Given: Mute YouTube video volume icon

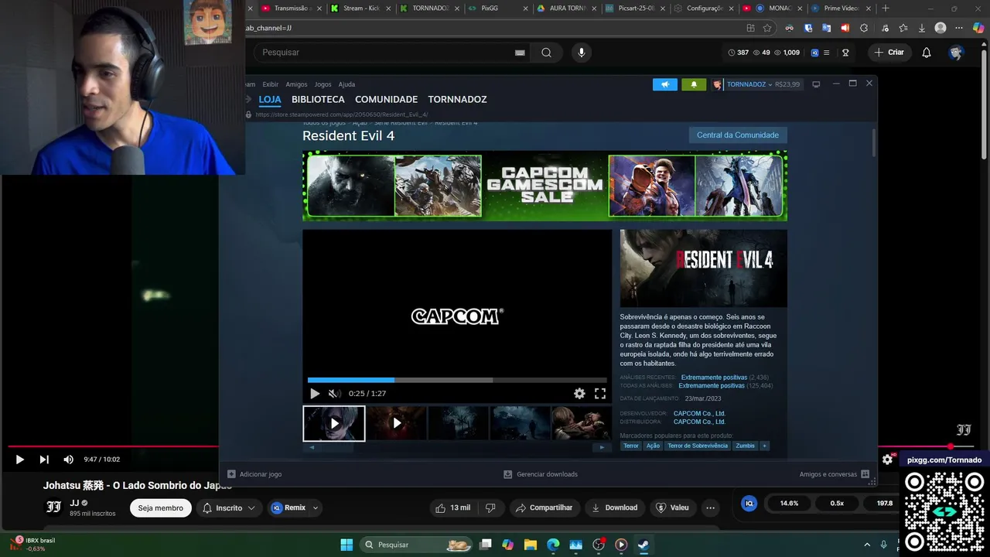Looking at the screenshot, I should 68,460.
